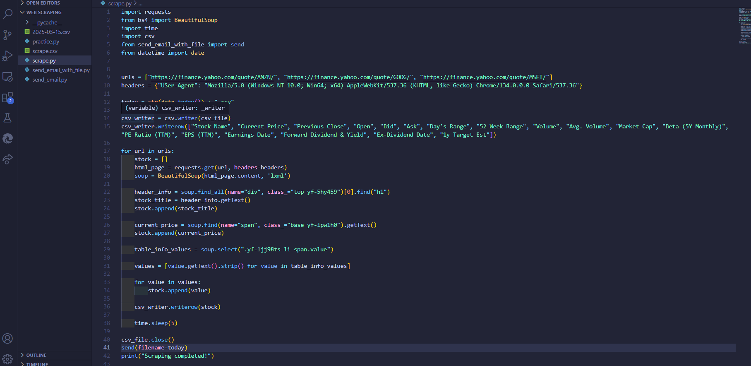Click 'csv_writer.writerow(stock)' on line 36
Viewport: 751px width, 366px height.
pyautogui.click(x=178, y=307)
